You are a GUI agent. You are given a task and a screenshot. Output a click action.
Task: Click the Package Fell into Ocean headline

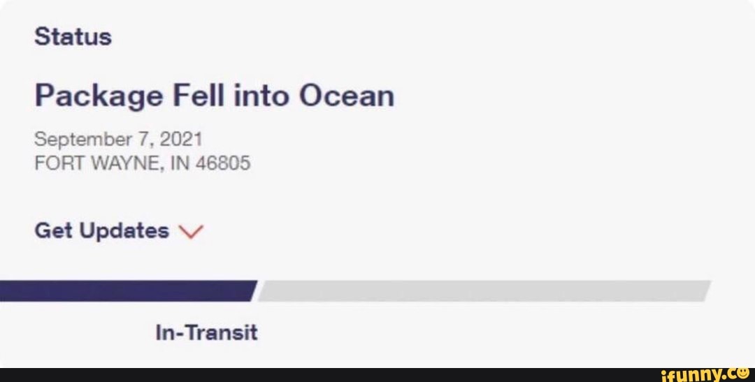(214, 96)
